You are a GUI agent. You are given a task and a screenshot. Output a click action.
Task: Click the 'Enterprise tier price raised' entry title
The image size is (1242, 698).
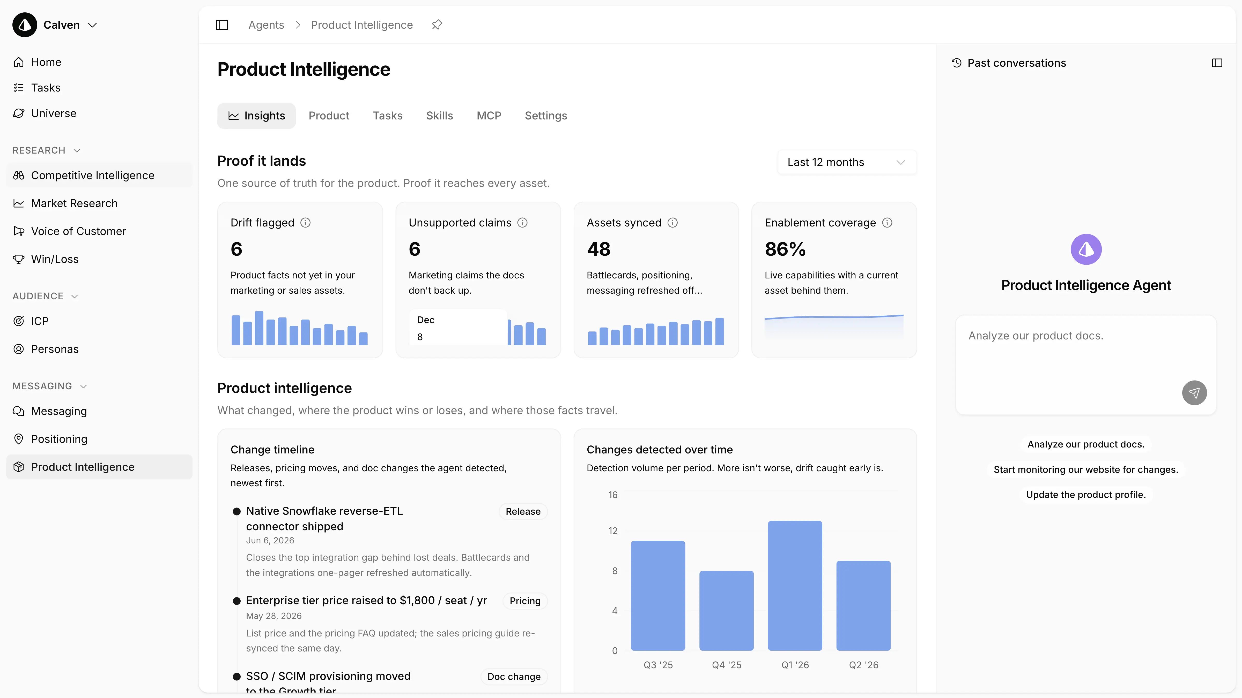click(x=366, y=601)
